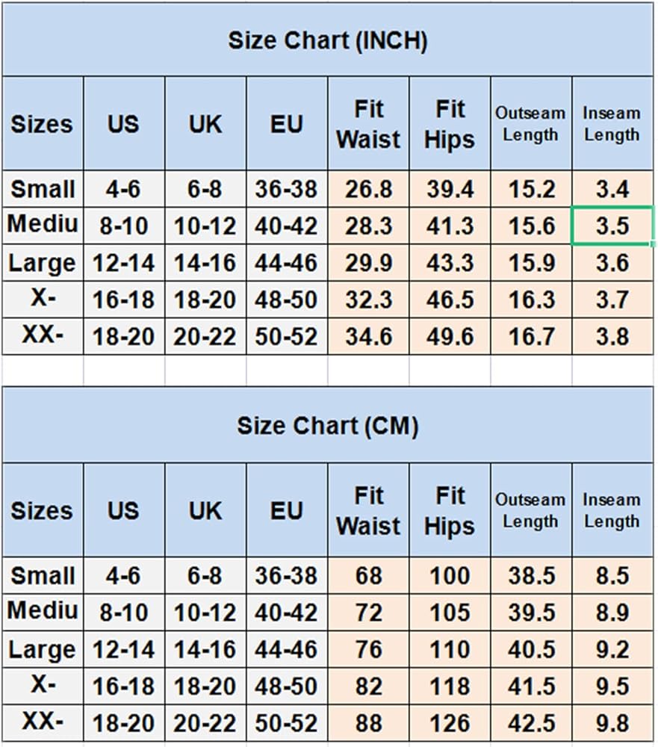Click the 32.3 Fit Waist cell
Viewport: 658px width, 747px height.
coord(368,300)
